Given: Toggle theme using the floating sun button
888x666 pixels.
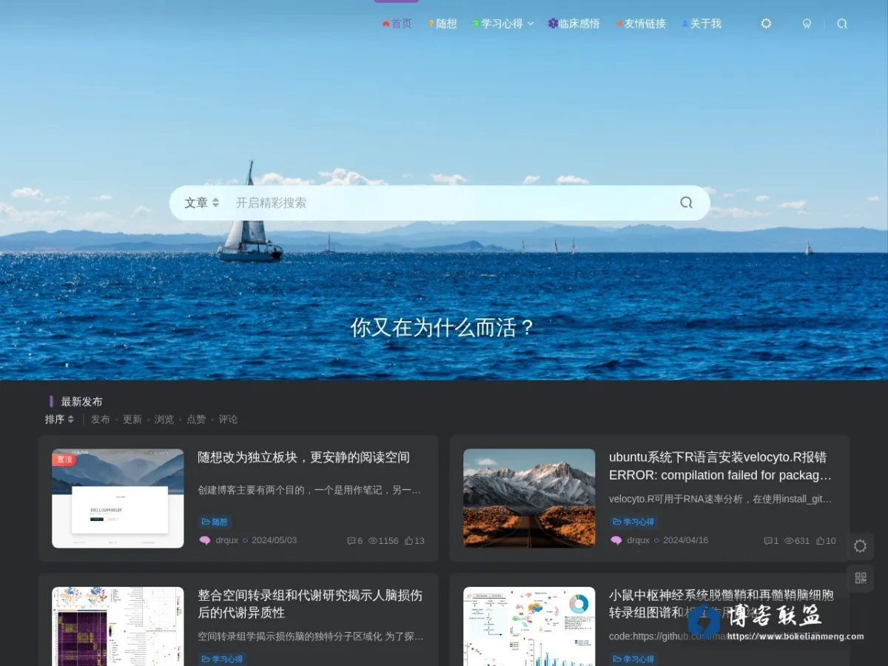Looking at the screenshot, I should point(860,546).
